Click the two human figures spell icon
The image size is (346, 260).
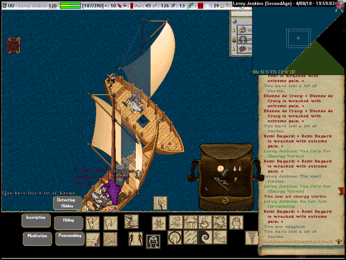click(x=135, y=239)
